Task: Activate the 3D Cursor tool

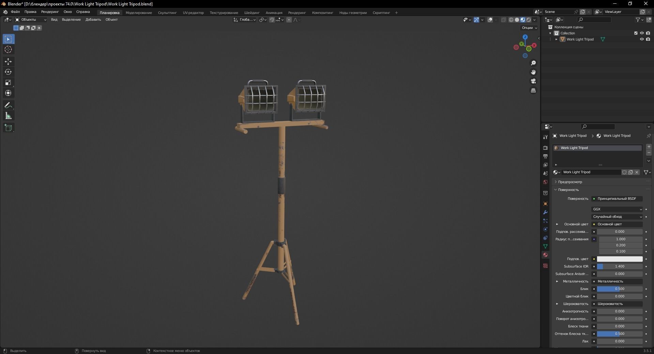Action: click(9, 50)
